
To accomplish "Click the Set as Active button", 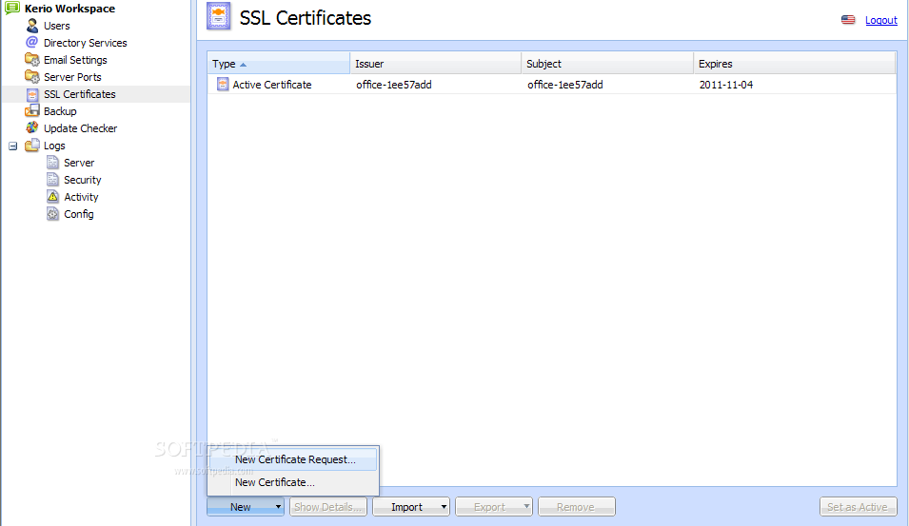I will pyautogui.click(x=858, y=507).
